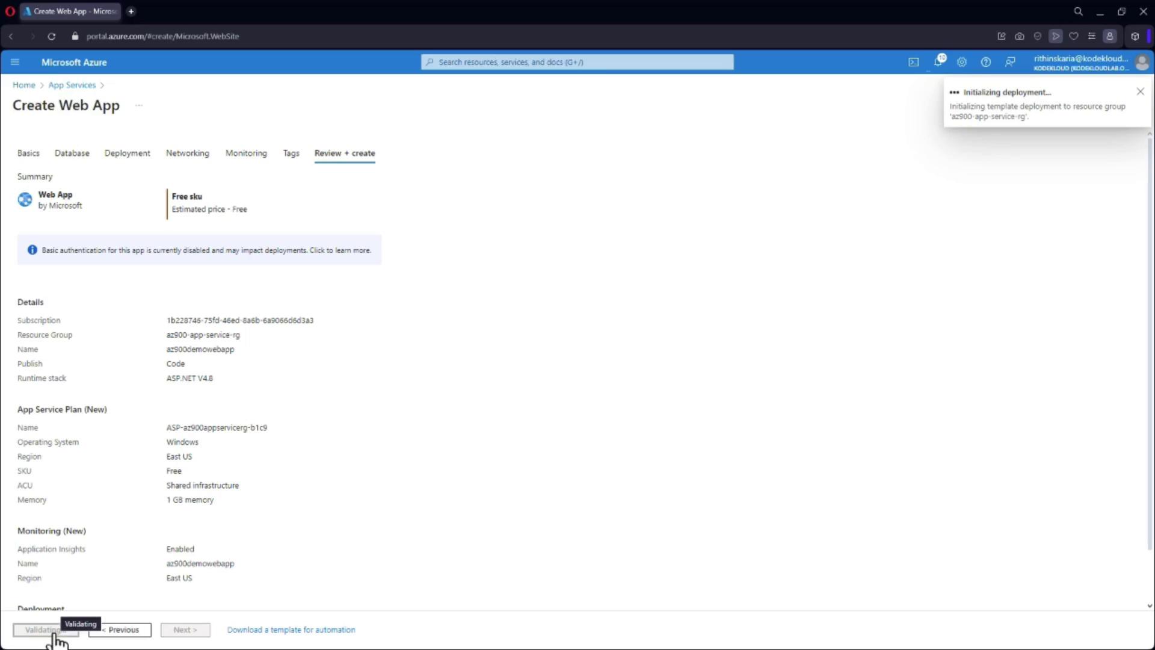Image resolution: width=1155 pixels, height=650 pixels.
Task: Click Download a template for automation
Action: pos(291,630)
